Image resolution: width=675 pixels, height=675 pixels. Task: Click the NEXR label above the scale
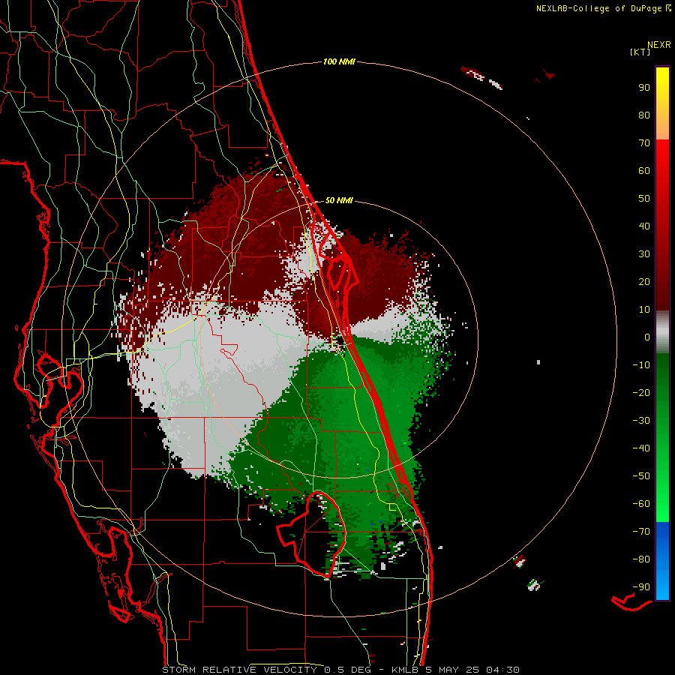(x=659, y=45)
